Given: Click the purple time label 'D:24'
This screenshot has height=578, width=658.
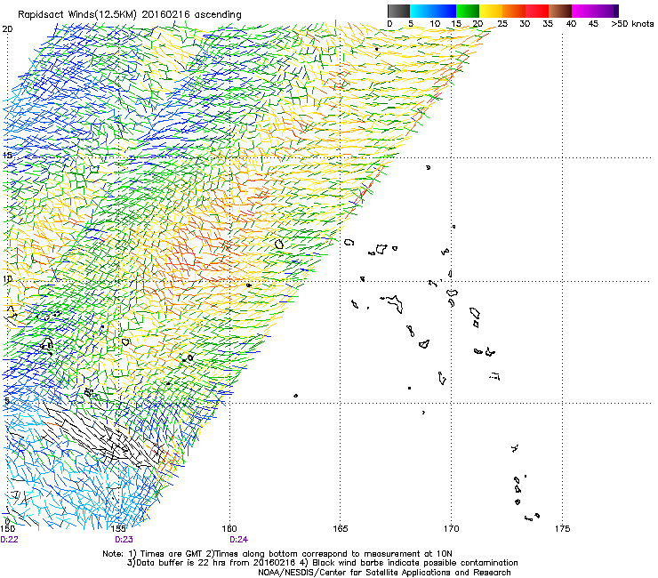Looking at the screenshot, I should click(238, 540).
